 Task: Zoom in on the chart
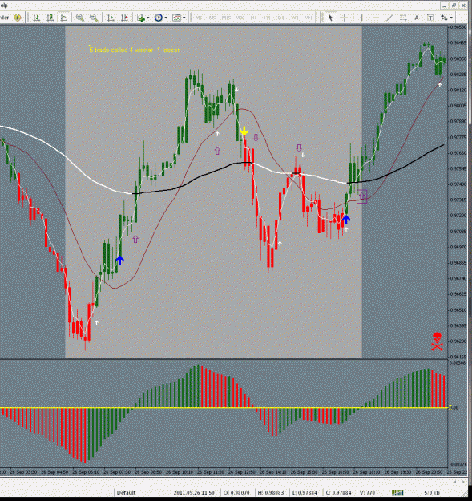click(x=80, y=18)
